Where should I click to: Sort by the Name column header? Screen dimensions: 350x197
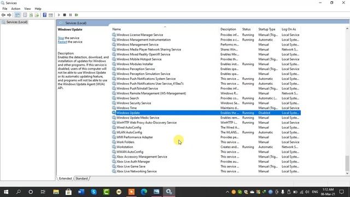(116, 29)
